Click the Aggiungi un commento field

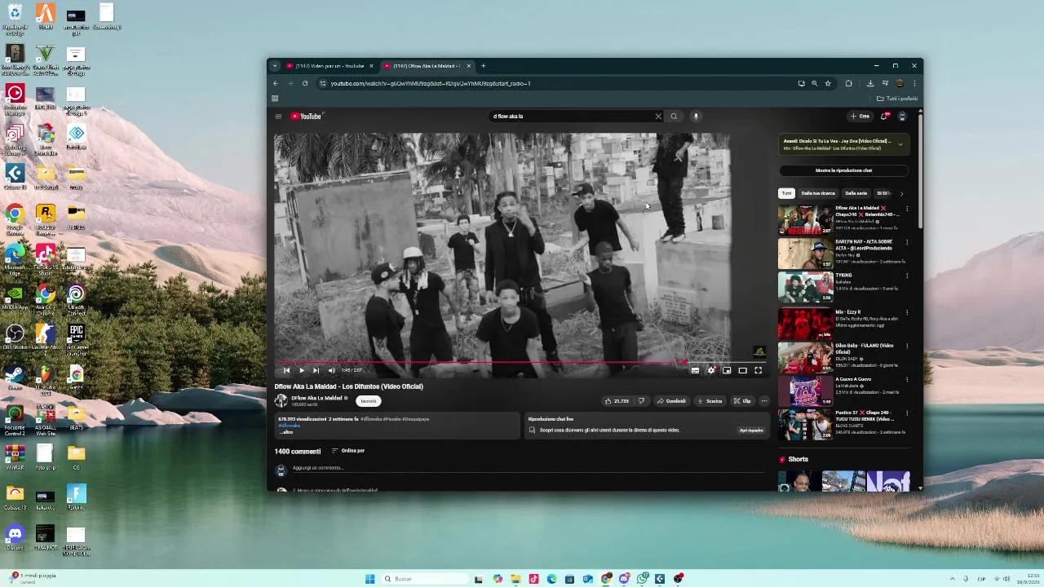pyautogui.click(x=529, y=468)
